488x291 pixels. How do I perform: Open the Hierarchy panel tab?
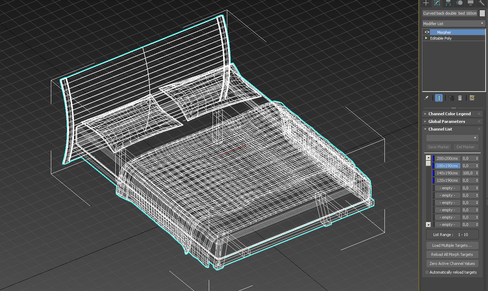[x=448, y=3]
